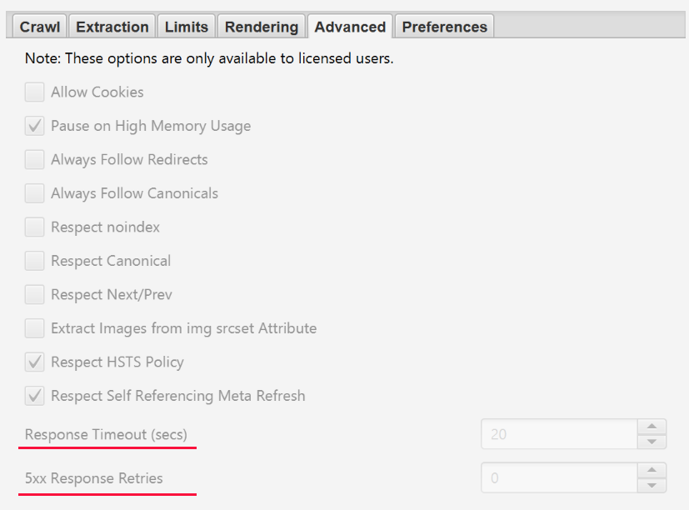Uncheck Pause on High Memory Usage

[x=35, y=127]
